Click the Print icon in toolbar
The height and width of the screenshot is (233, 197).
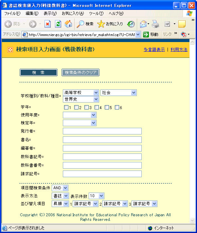click(155, 24)
